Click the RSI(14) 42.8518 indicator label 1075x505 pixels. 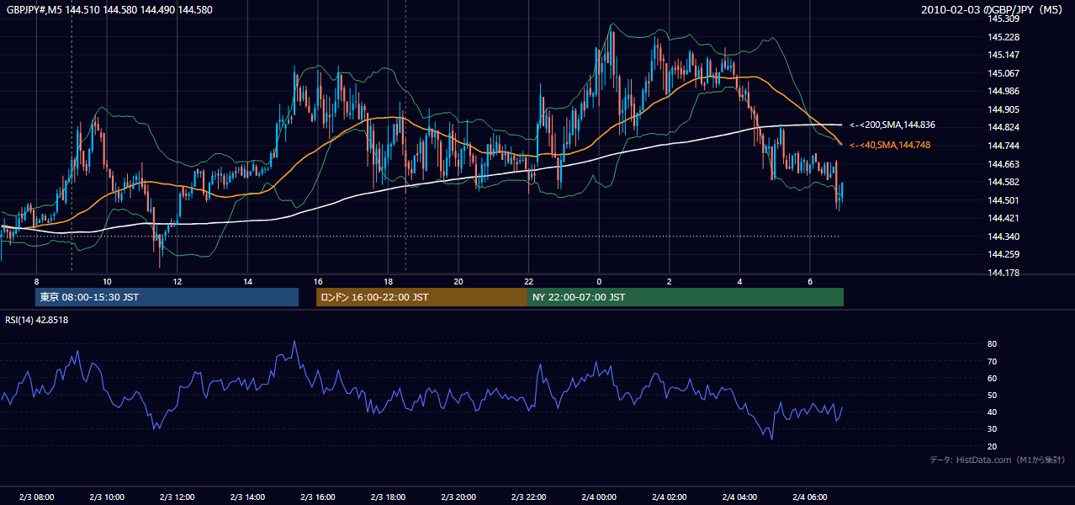coord(37,320)
